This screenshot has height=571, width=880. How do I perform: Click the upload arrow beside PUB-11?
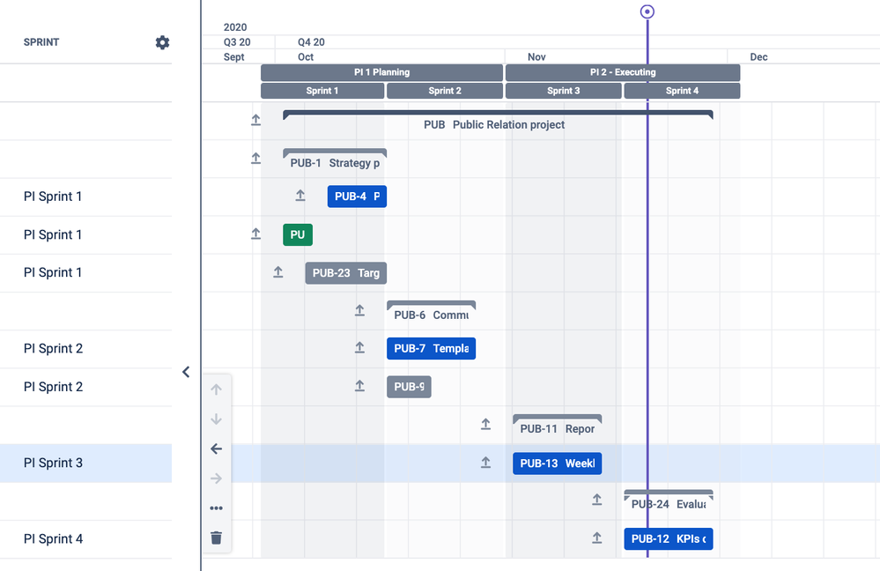486,425
